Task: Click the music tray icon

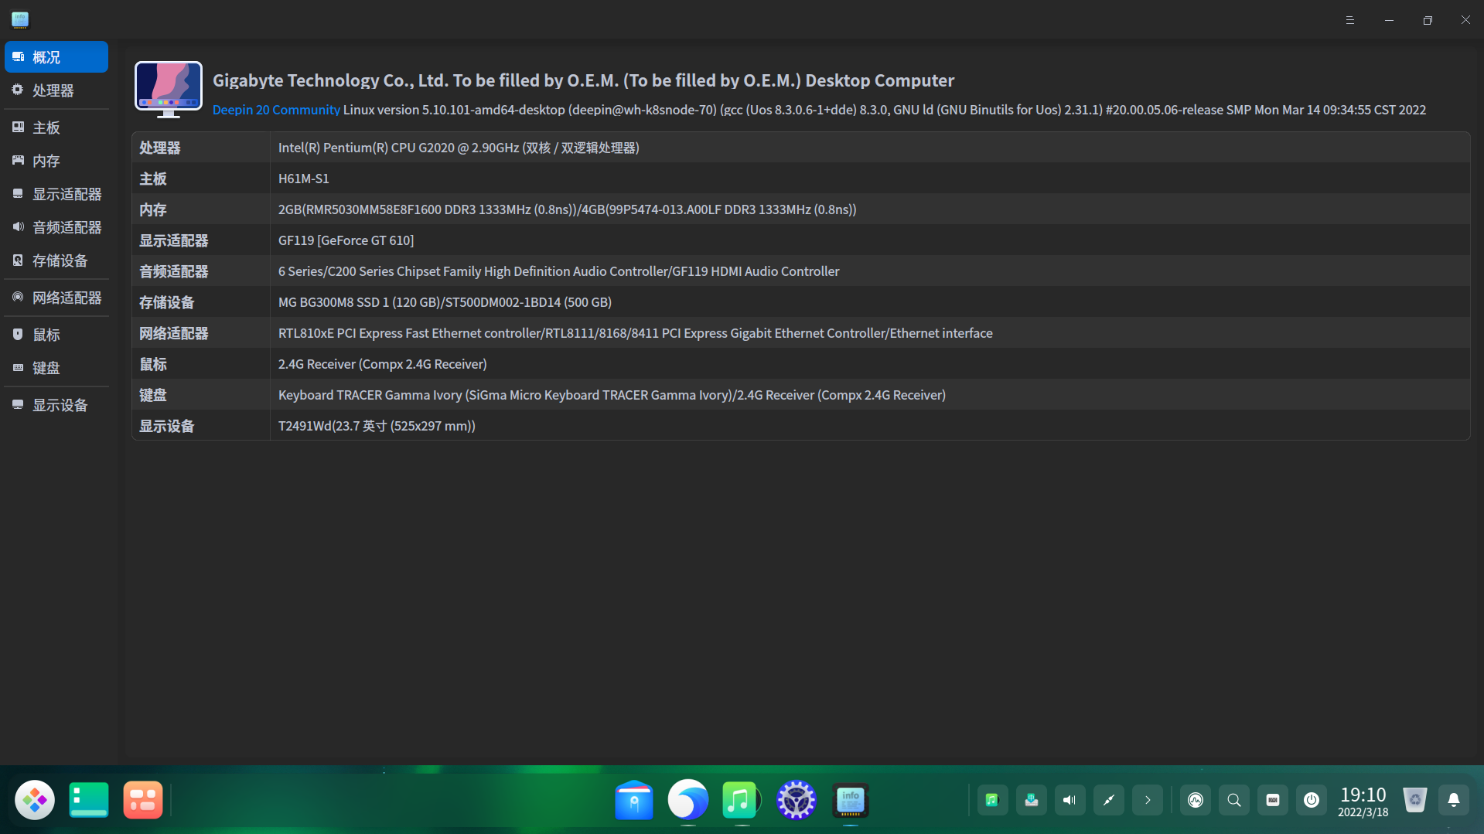Action: pyautogui.click(x=992, y=800)
